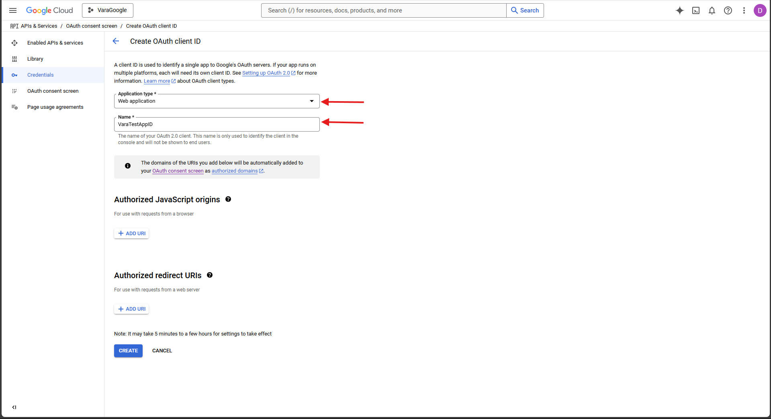This screenshot has width=771, height=419.
Task: Click the Create OAuth client ID breadcrumb
Action: pyautogui.click(x=151, y=26)
